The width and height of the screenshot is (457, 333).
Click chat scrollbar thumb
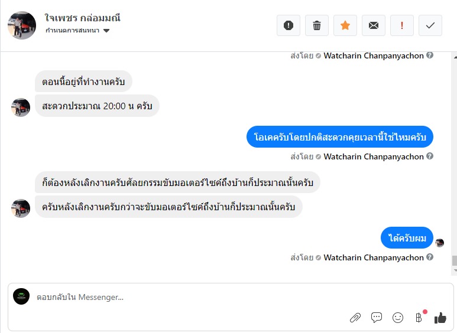tap(455, 260)
